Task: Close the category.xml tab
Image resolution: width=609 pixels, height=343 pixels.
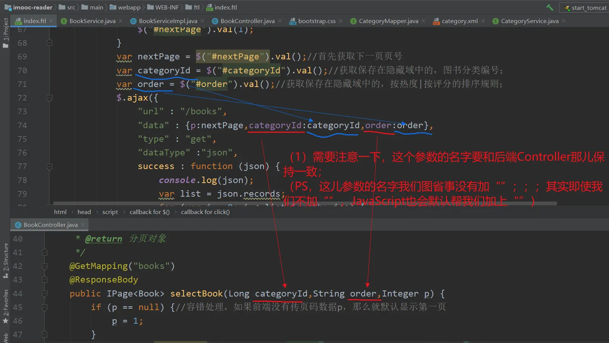Action: (483, 21)
